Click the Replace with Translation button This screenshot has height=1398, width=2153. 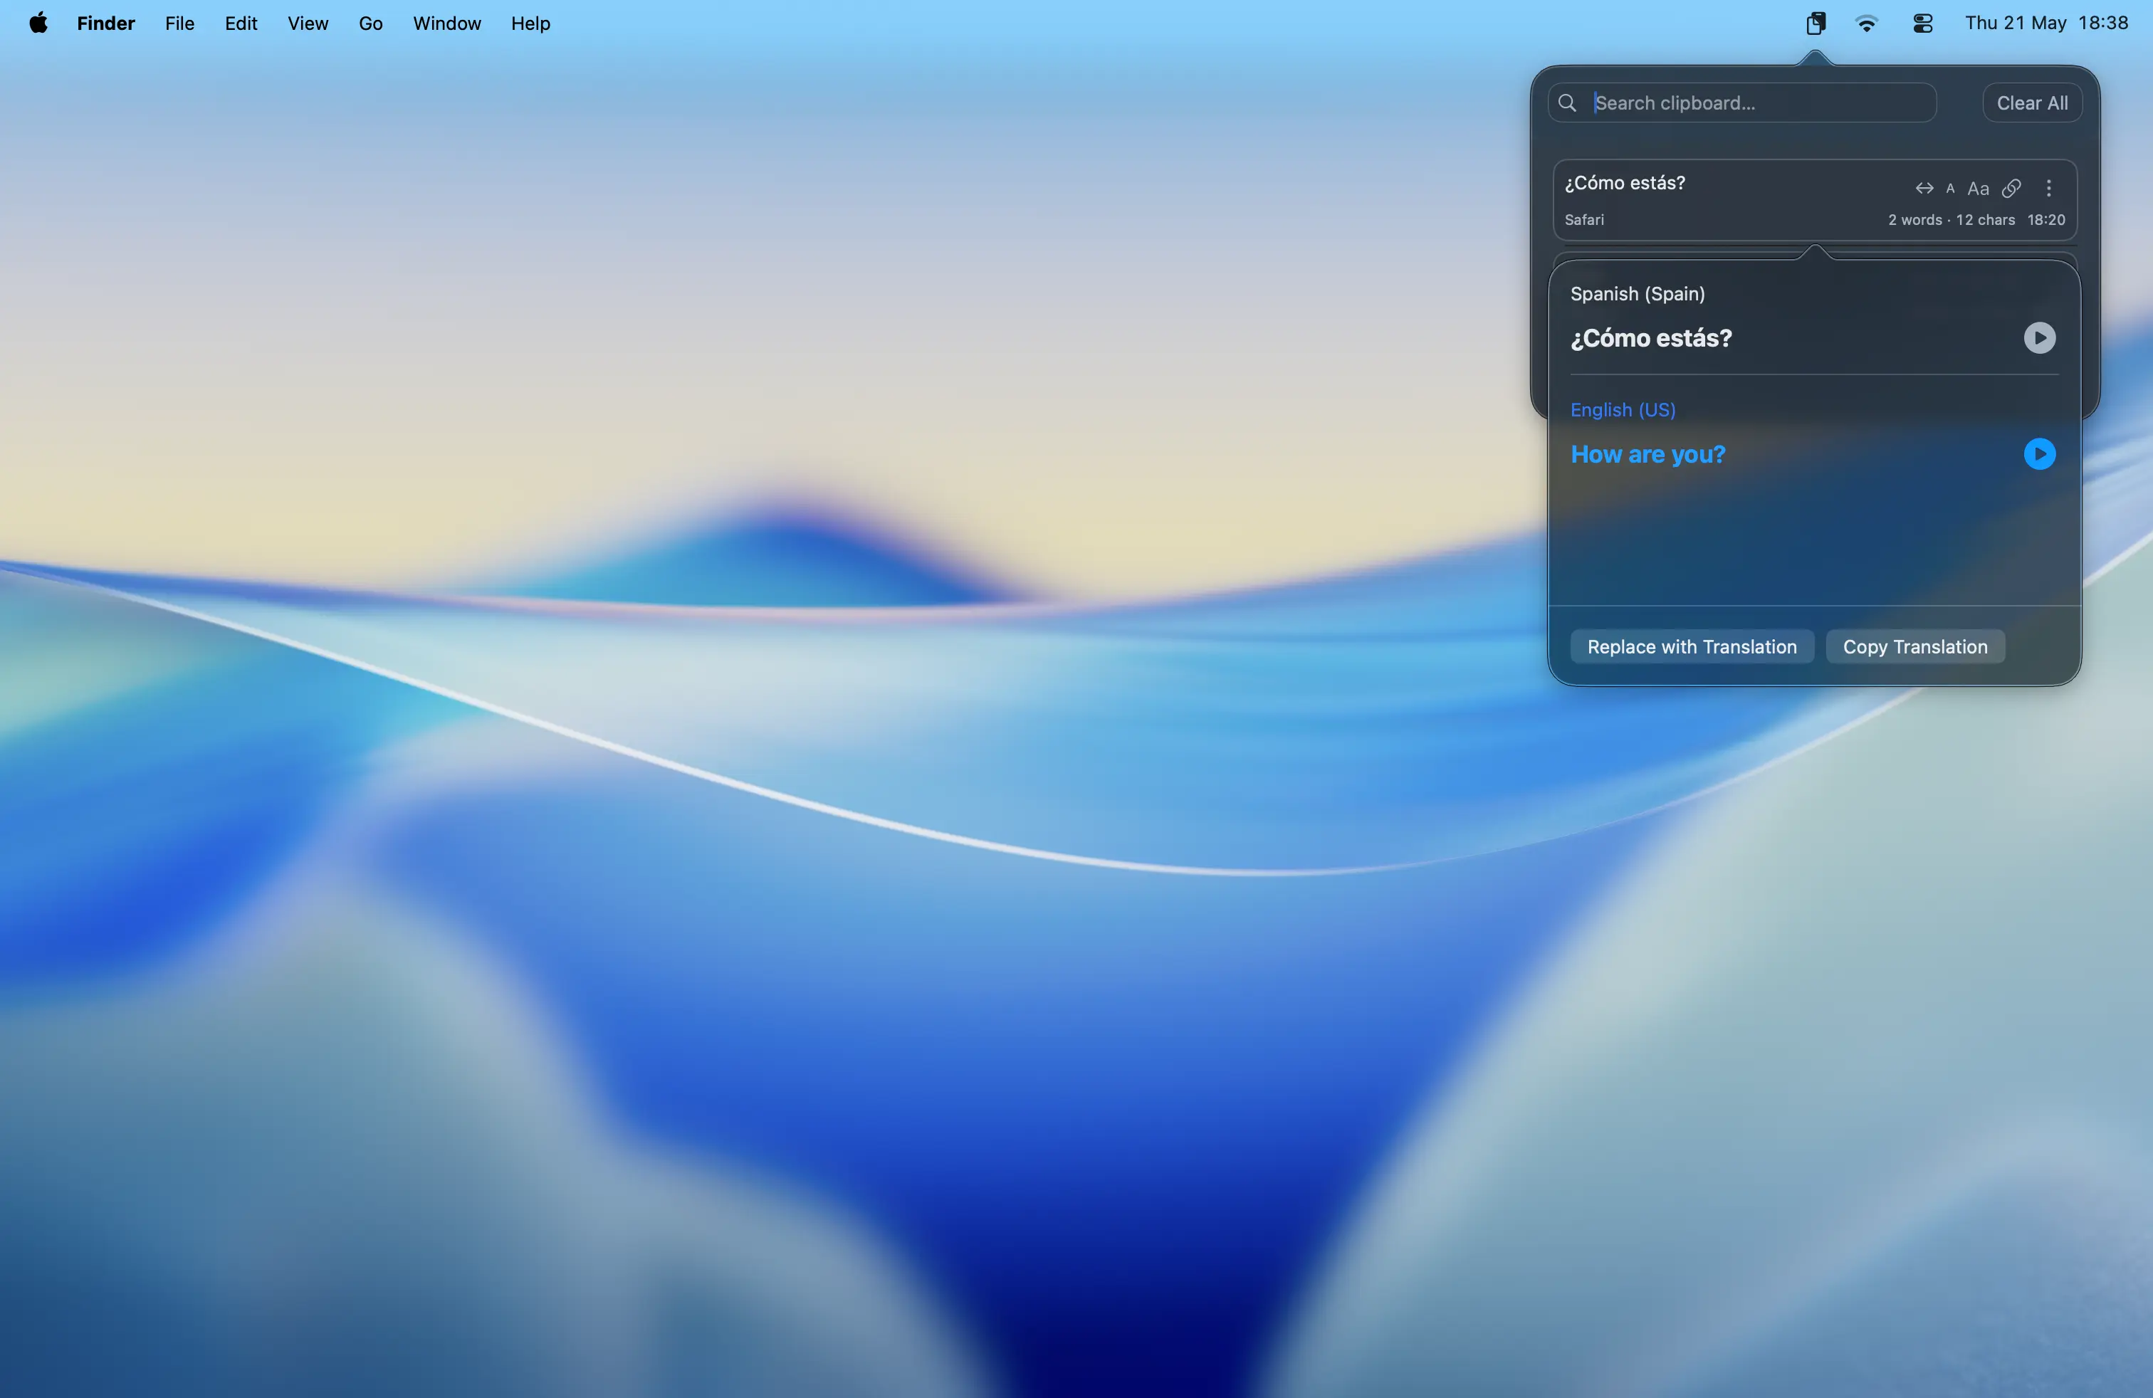(1692, 646)
